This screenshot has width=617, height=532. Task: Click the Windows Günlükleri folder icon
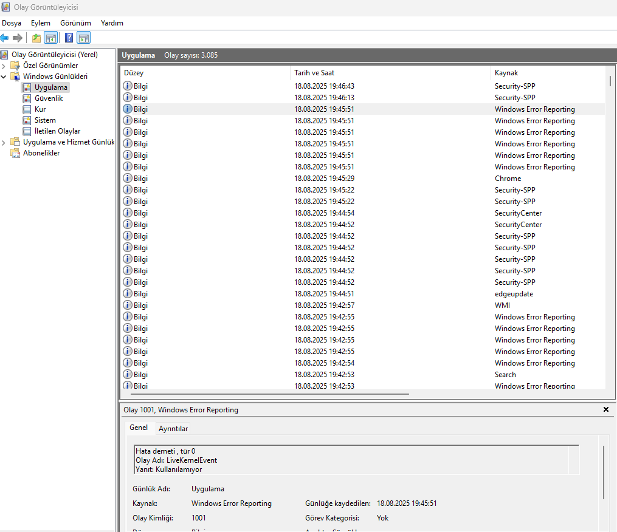15,77
